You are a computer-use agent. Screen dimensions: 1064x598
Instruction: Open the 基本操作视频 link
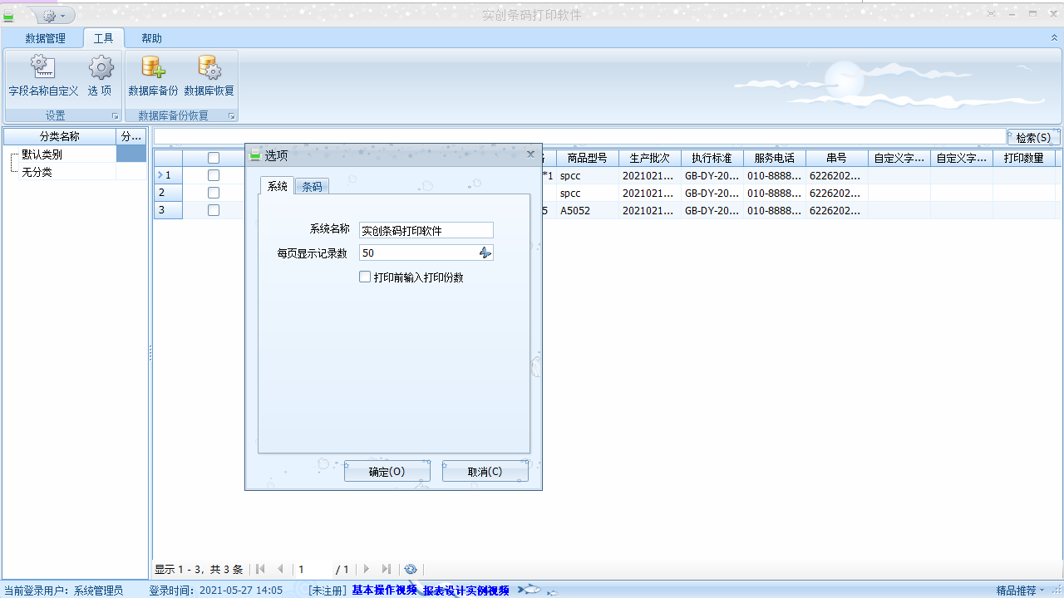click(384, 591)
